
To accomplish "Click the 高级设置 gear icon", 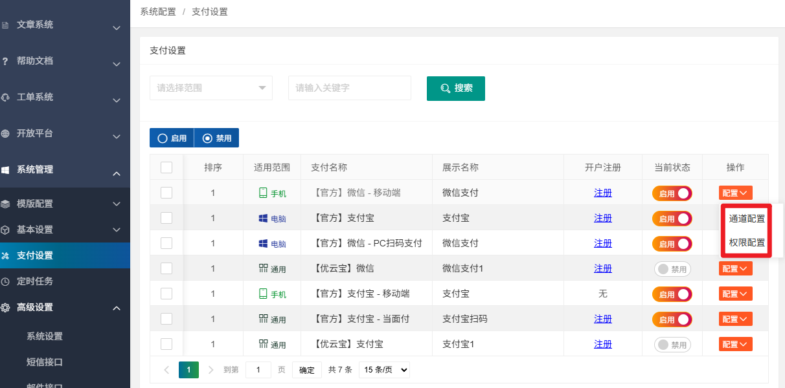I will pyautogui.click(x=5, y=307).
